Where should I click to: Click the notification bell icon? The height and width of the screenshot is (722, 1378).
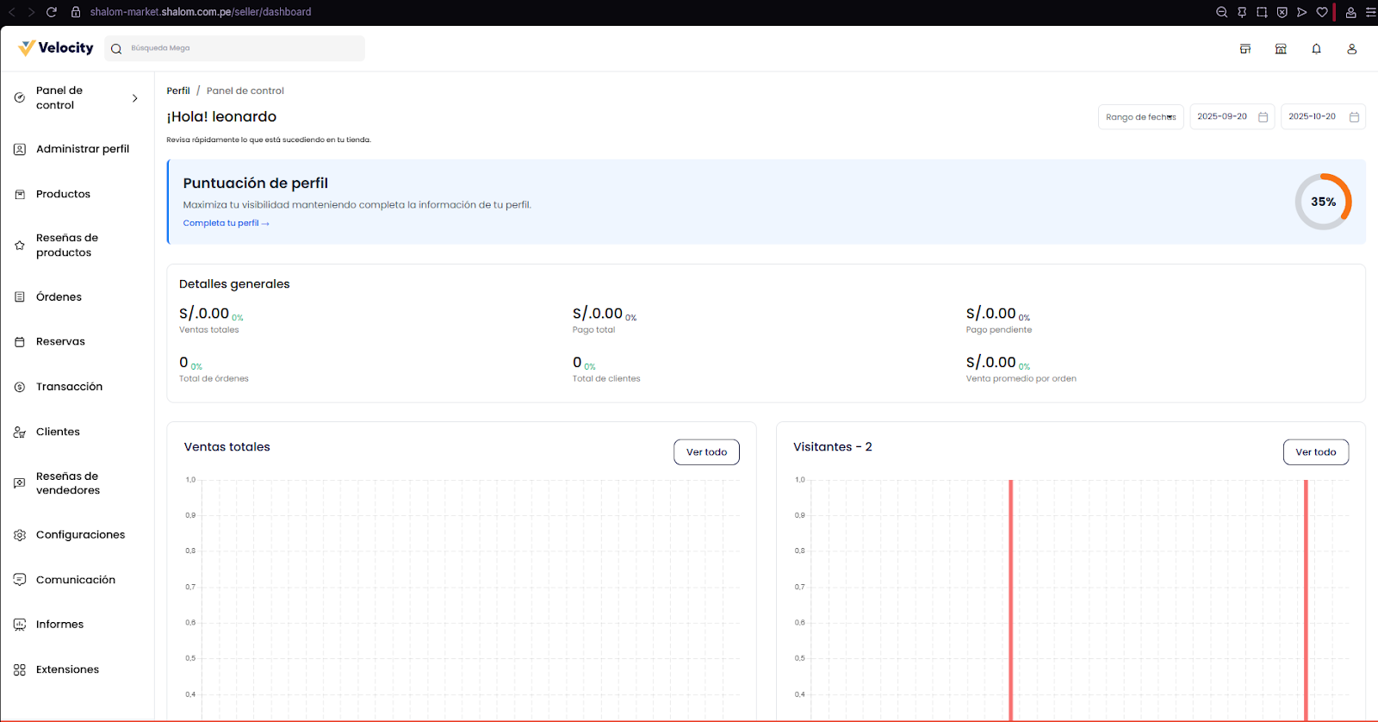(x=1316, y=49)
